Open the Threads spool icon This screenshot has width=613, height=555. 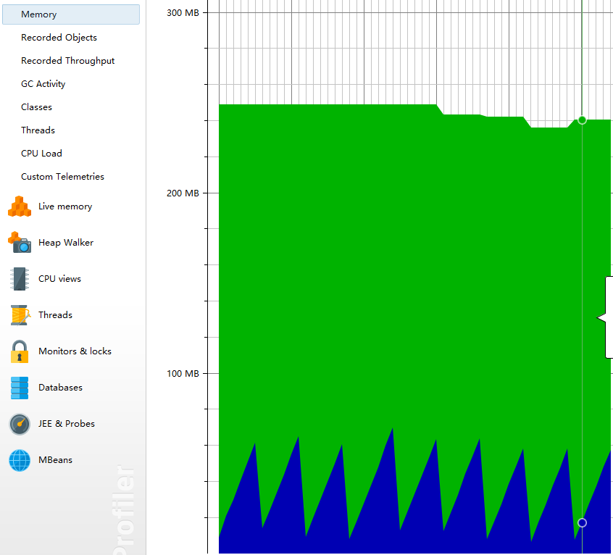tap(20, 315)
